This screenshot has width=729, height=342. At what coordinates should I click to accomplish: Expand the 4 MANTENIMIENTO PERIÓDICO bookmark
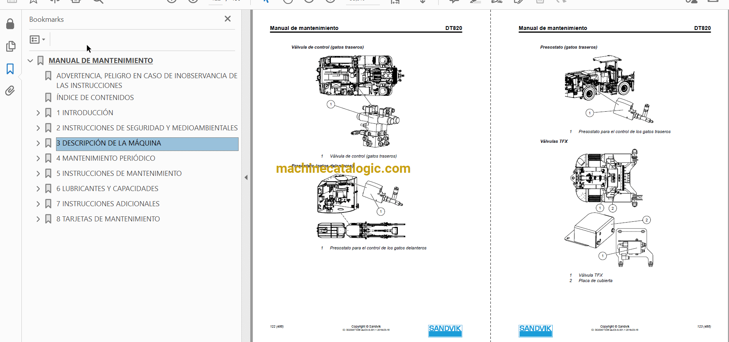(x=38, y=158)
